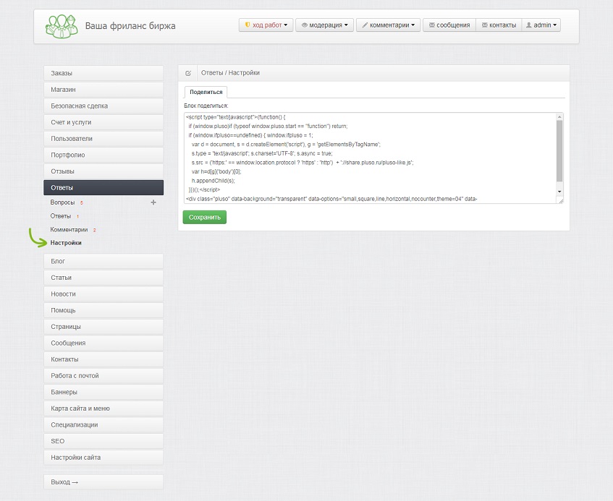The height and width of the screenshot is (501, 613).
Task: Click the Ответы / Настройки breadcrumb text
Action: pos(230,73)
